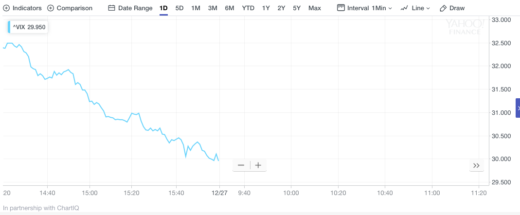The width and height of the screenshot is (520, 215).
Task: Click the 12/27 date marker on axis
Action: [x=219, y=193]
